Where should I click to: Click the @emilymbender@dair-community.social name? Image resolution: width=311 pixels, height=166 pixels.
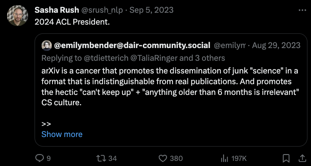click(132, 45)
